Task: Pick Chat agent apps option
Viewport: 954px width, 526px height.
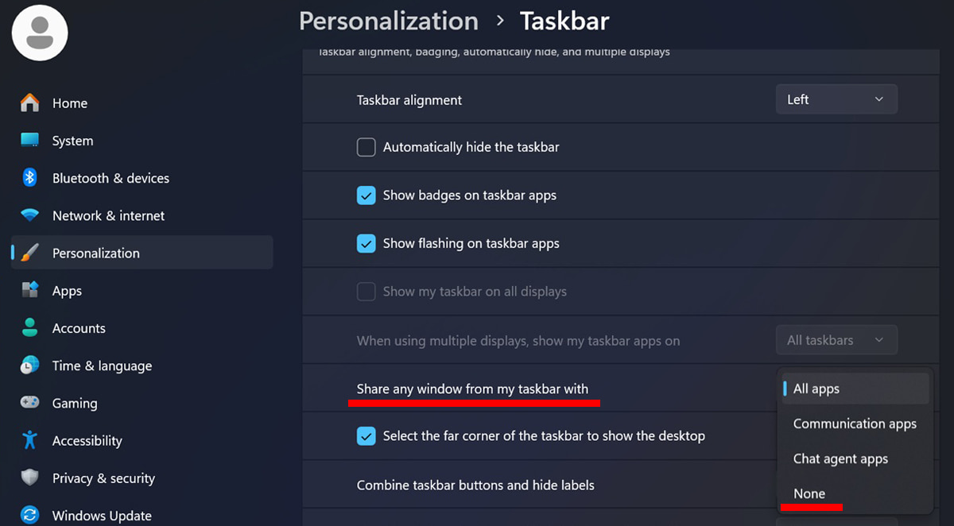Action: tap(840, 458)
